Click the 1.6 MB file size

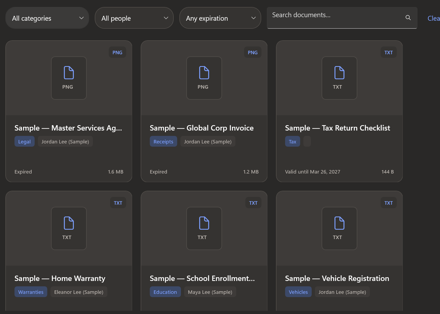click(x=116, y=172)
